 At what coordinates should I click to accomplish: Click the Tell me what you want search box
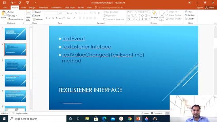[110, 7]
